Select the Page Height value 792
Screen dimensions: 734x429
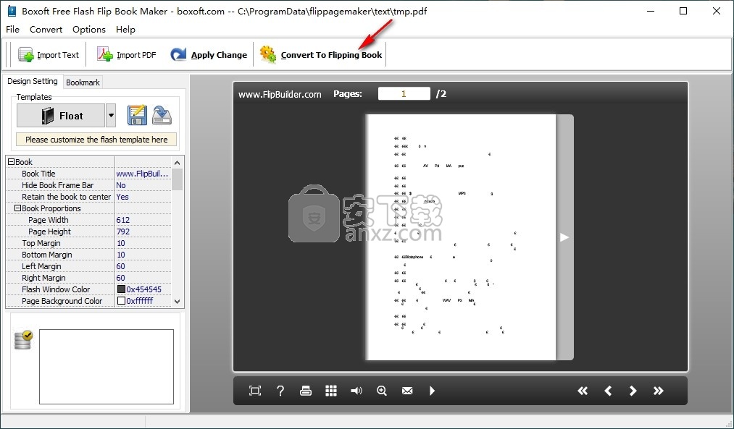(x=143, y=232)
